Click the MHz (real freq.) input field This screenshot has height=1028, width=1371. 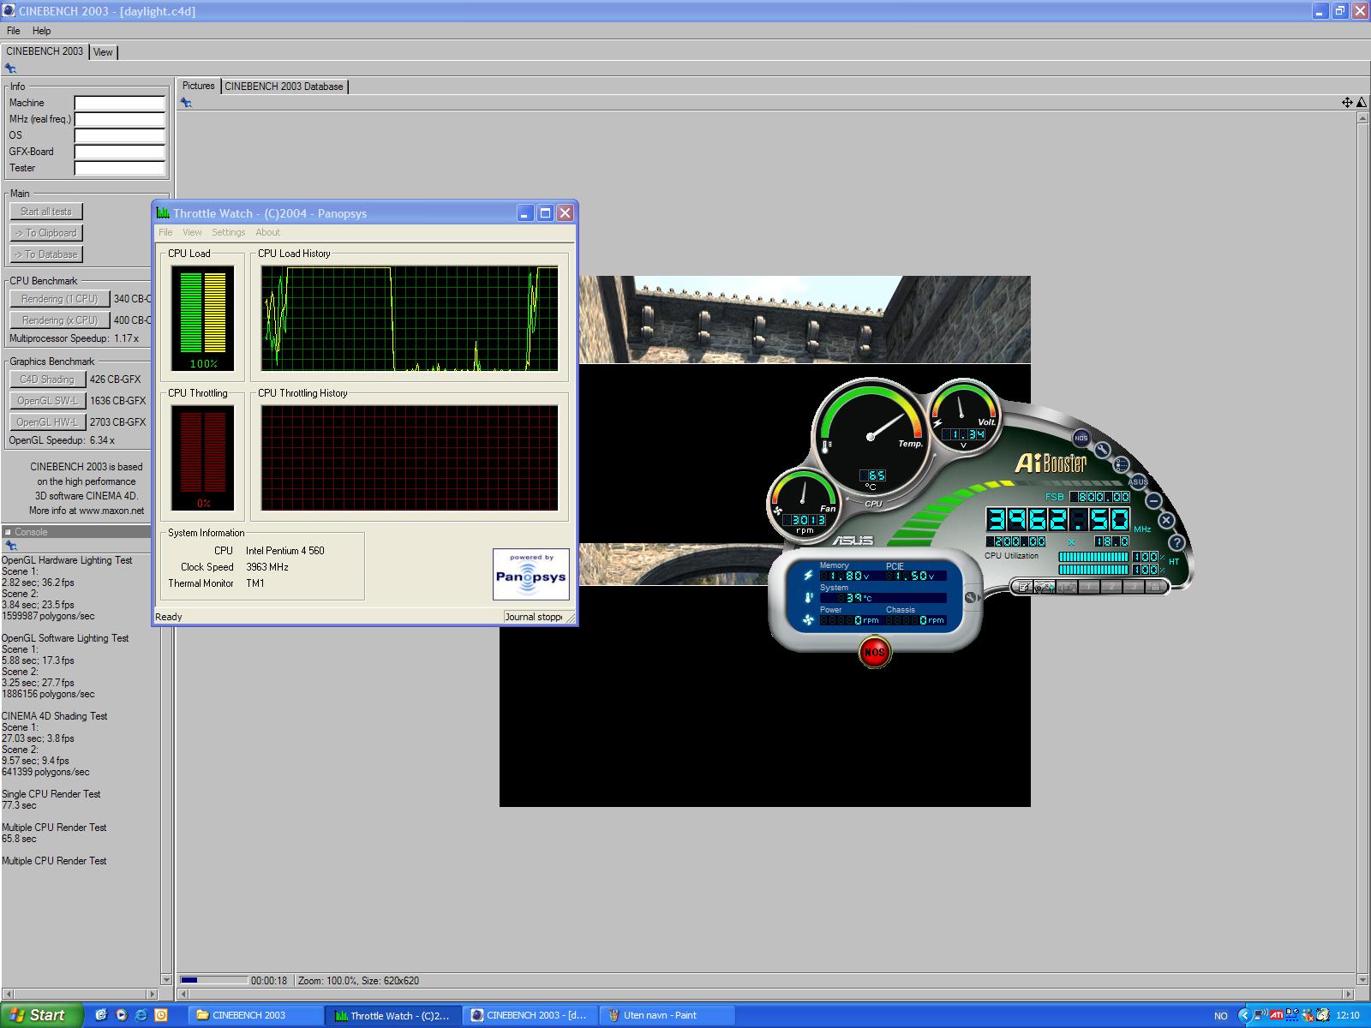119,119
